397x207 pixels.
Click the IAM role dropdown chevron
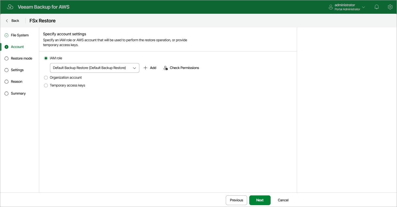point(134,68)
